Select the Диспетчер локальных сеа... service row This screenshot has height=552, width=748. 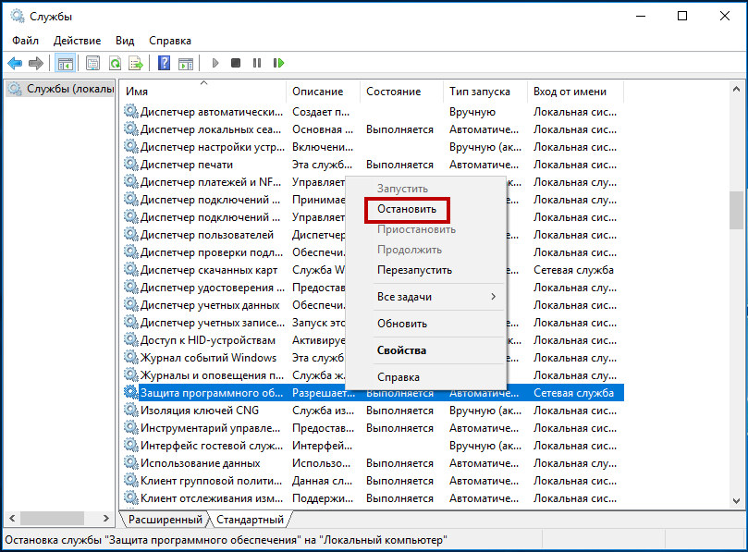372,129
